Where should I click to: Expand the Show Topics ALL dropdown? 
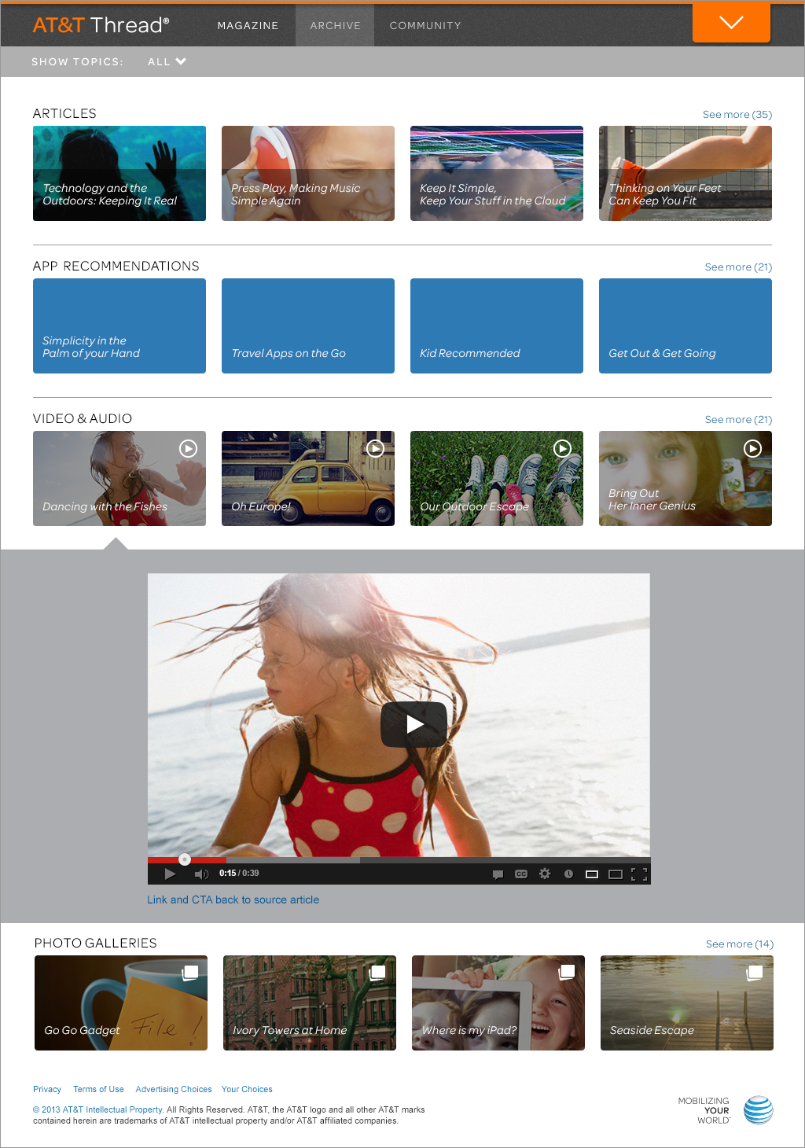tap(167, 61)
